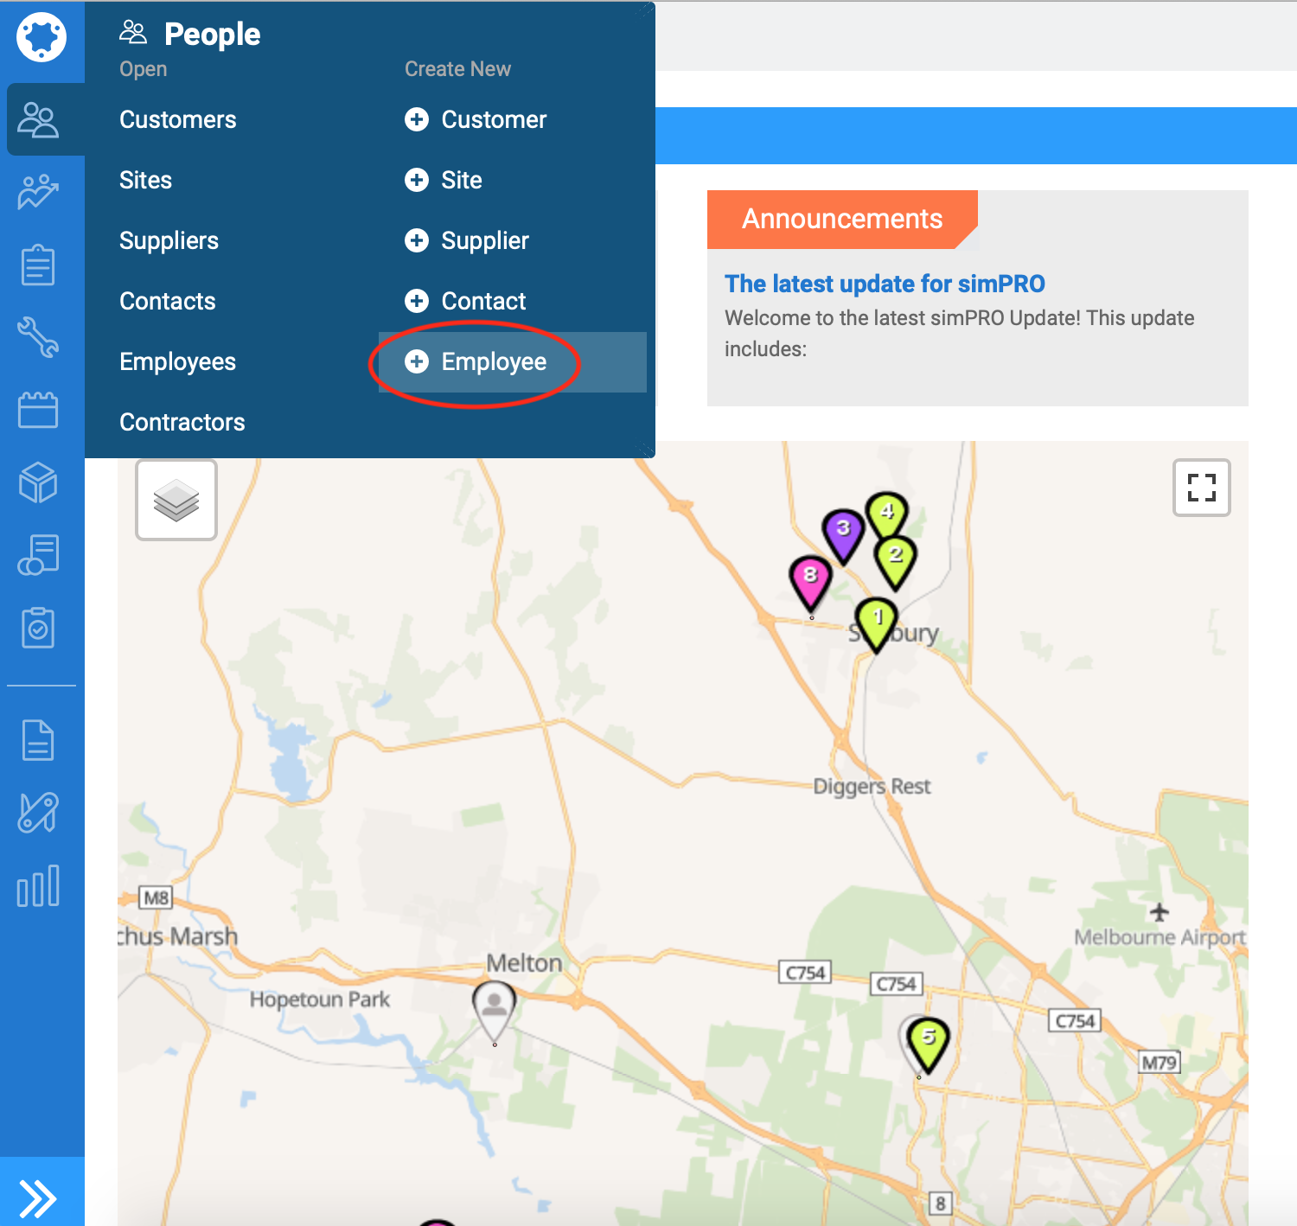Viewport: 1297px width, 1226px height.
Task: Select the pink map pin number 8
Action: pyautogui.click(x=810, y=579)
